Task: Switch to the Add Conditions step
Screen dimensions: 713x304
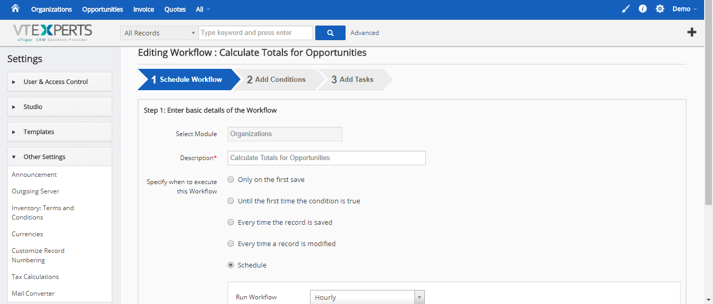Action: 276,79
